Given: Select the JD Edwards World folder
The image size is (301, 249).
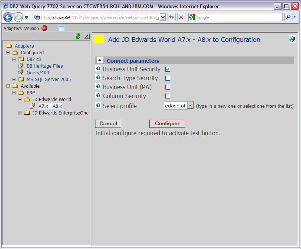Looking at the screenshot, I should click(52, 100).
